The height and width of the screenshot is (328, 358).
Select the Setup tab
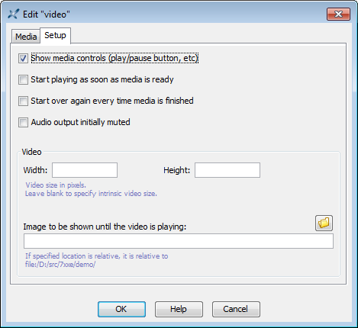click(x=55, y=35)
